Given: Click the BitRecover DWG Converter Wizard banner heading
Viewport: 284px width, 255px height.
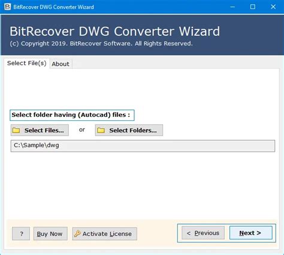Looking at the screenshot, I should click(115, 32).
